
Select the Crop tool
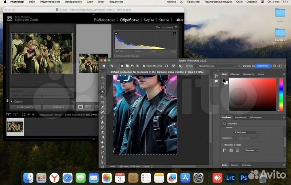[x=102, y=97]
